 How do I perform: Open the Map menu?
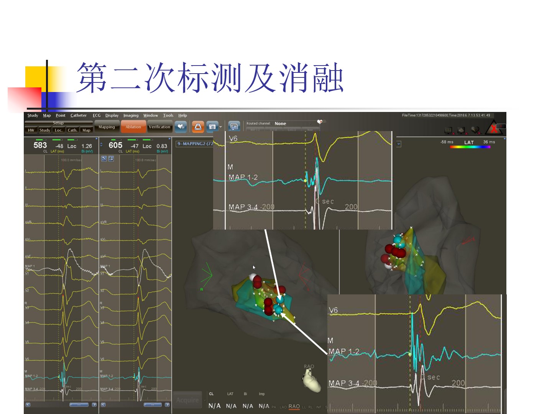(x=47, y=115)
